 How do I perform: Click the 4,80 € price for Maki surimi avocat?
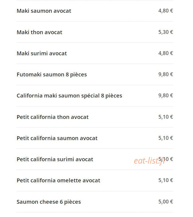click(166, 53)
